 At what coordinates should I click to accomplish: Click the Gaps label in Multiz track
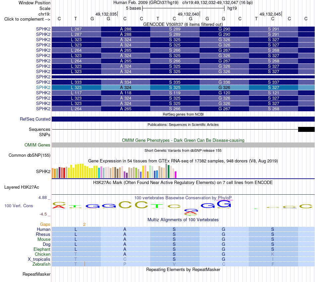[45, 225]
